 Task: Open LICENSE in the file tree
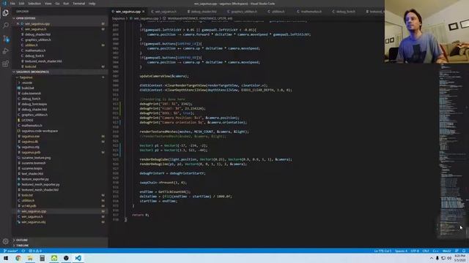(x=27, y=120)
